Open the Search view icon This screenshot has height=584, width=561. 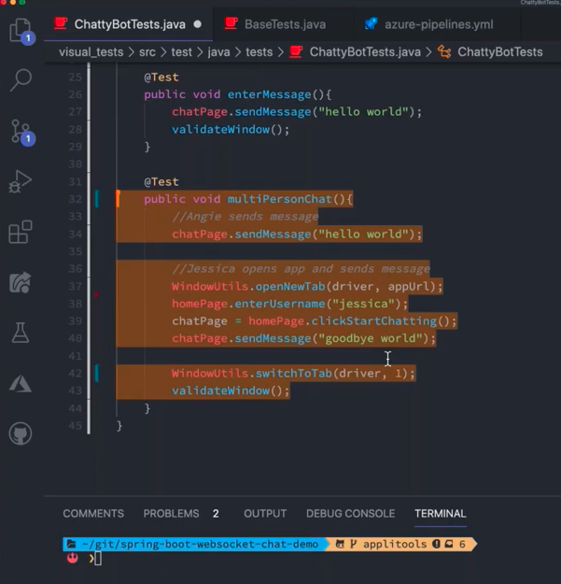coord(20,81)
